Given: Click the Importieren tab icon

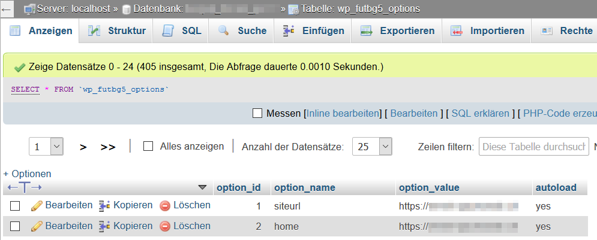Looking at the screenshot, I should (x=457, y=31).
